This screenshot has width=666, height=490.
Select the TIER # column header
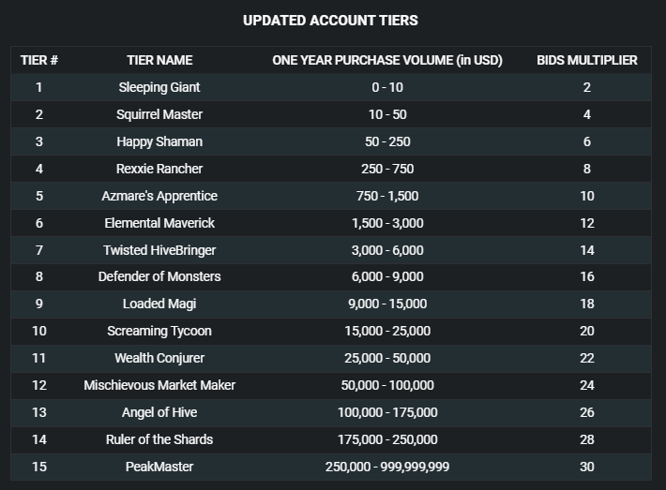pos(39,60)
